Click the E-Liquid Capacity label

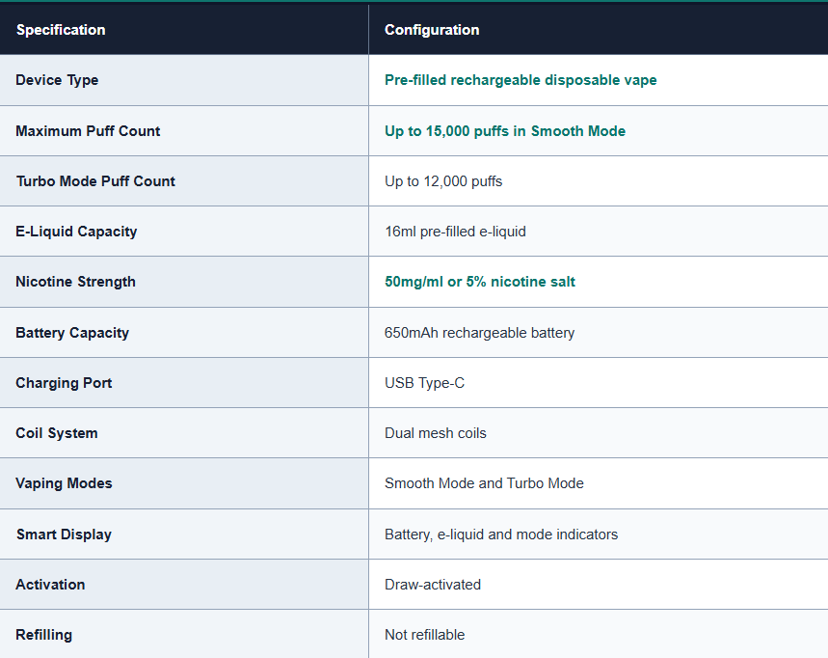[x=76, y=232]
